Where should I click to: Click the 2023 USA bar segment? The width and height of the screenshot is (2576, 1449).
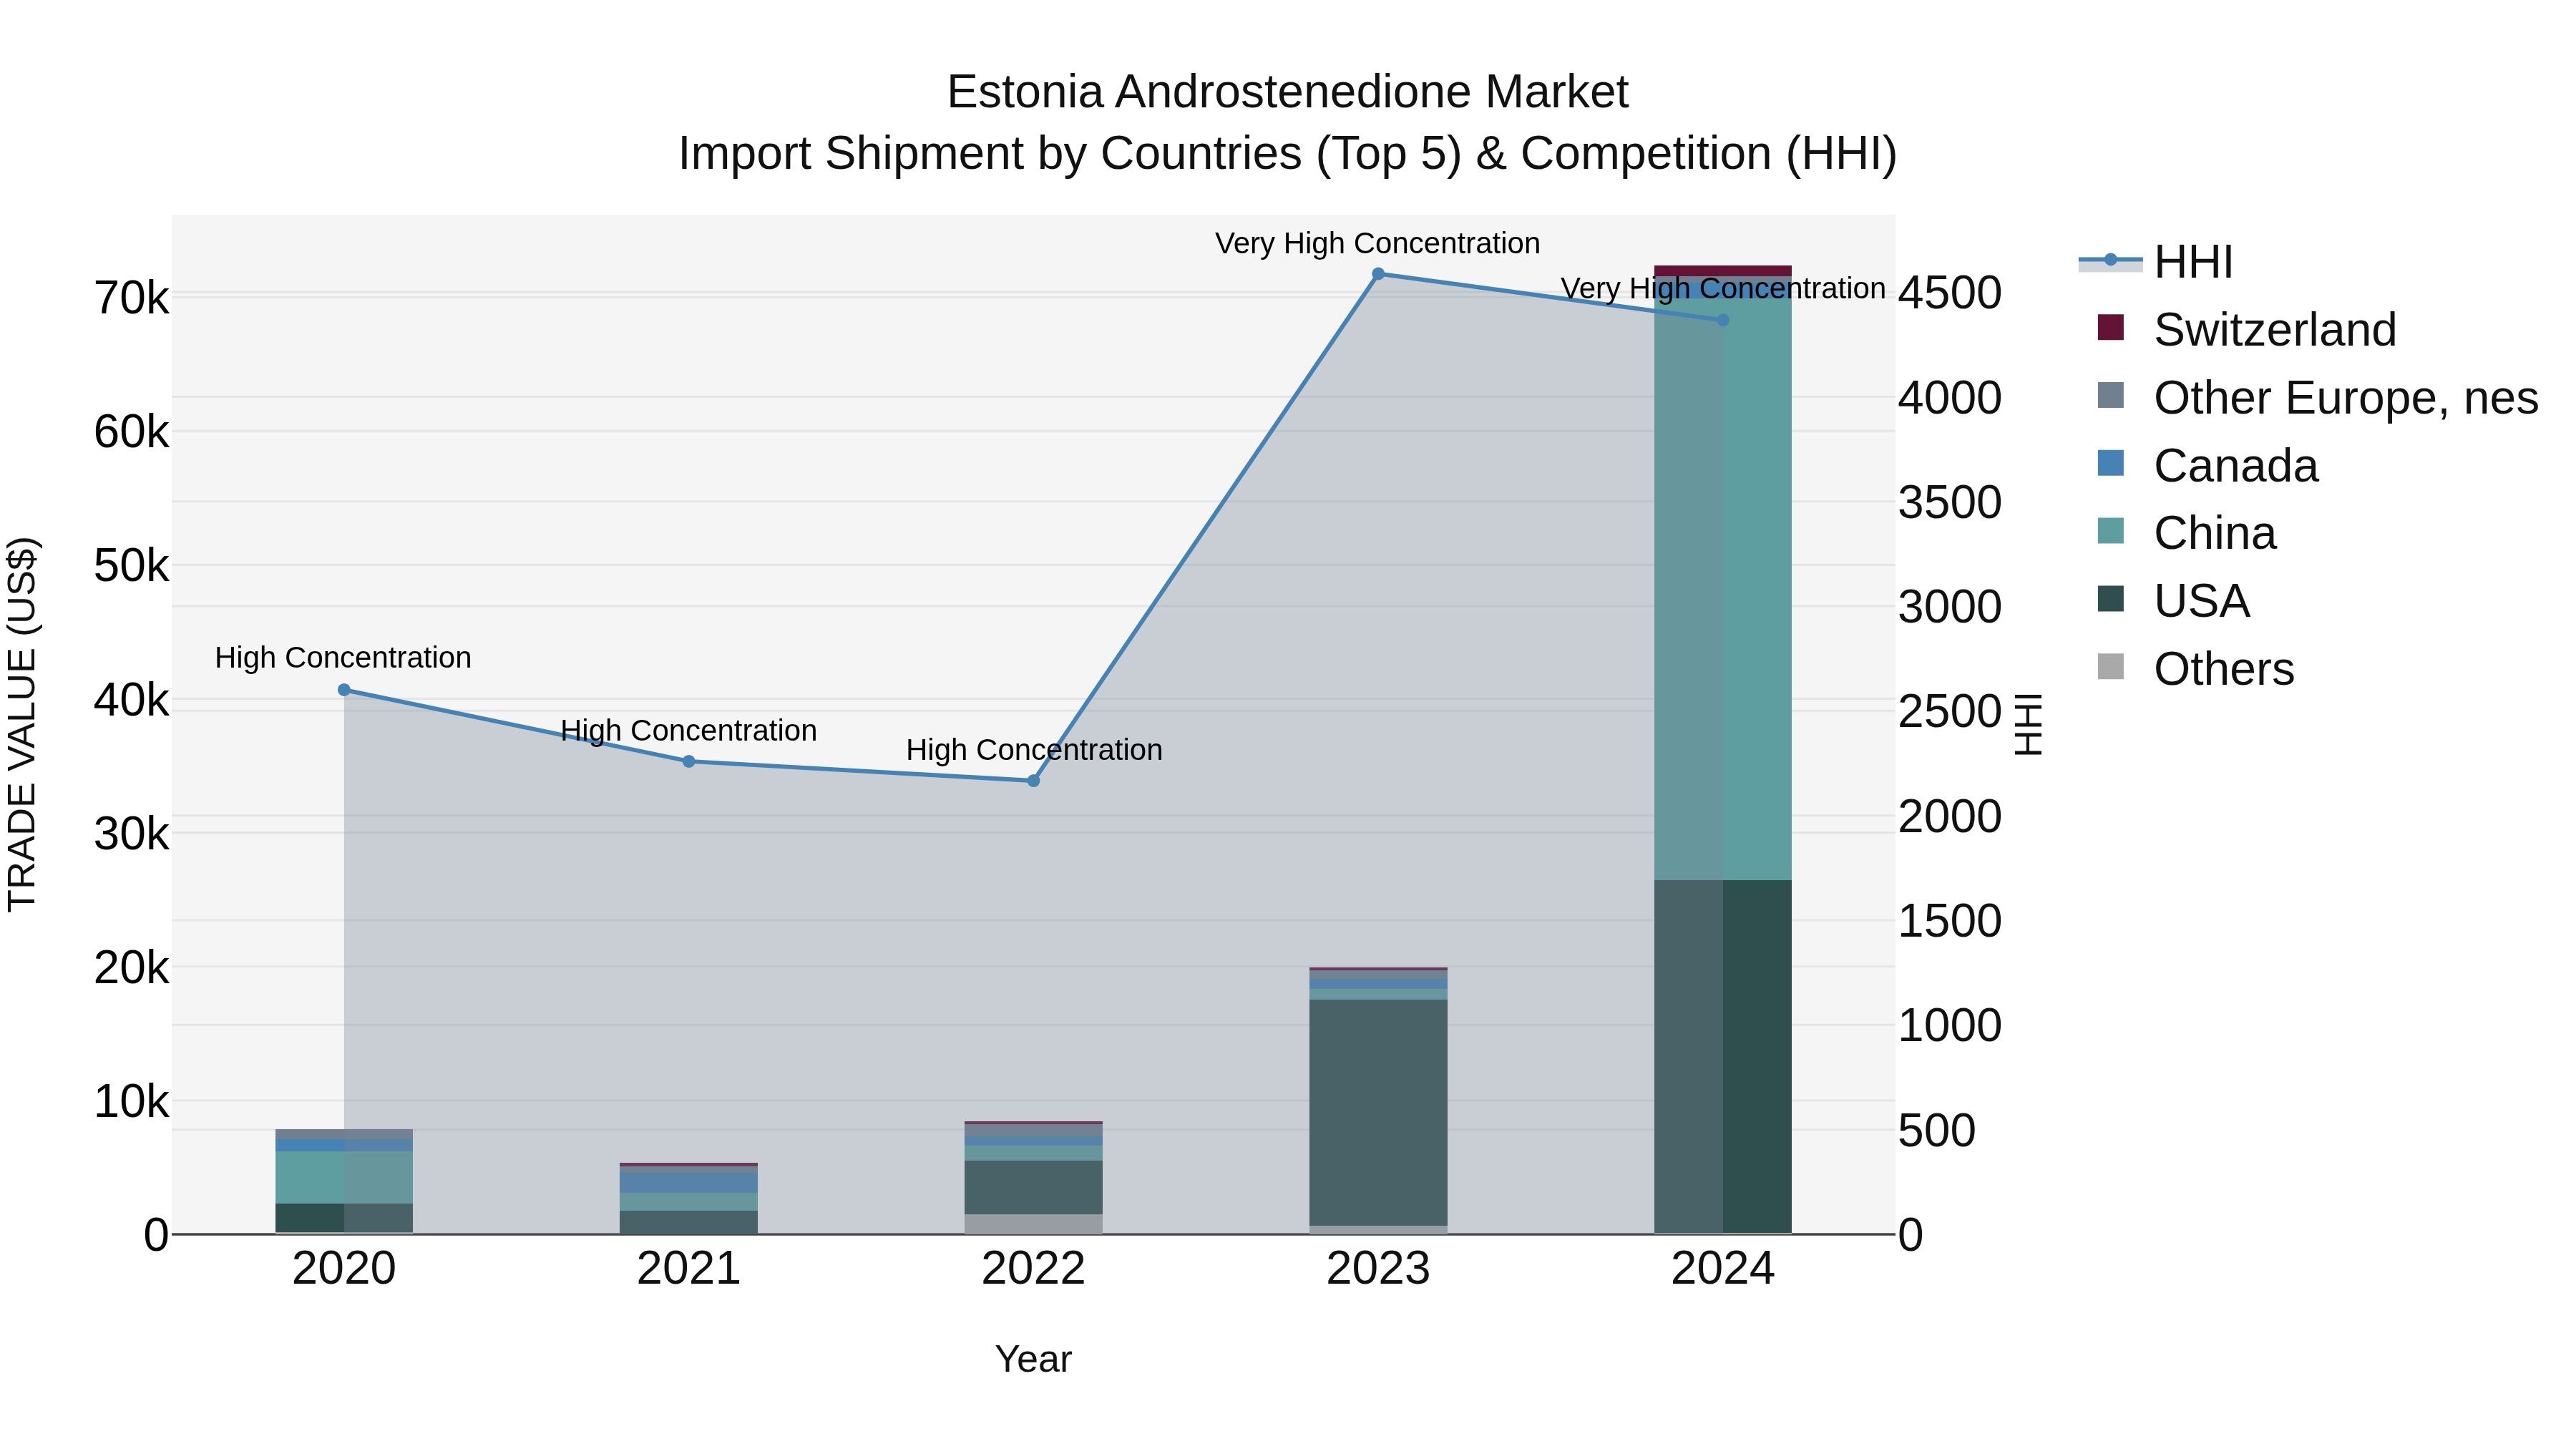(x=1378, y=1112)
